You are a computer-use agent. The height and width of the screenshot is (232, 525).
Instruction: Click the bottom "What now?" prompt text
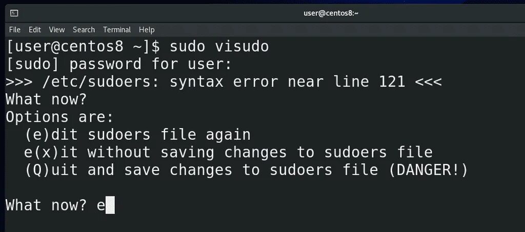click(x=46, y=206)
